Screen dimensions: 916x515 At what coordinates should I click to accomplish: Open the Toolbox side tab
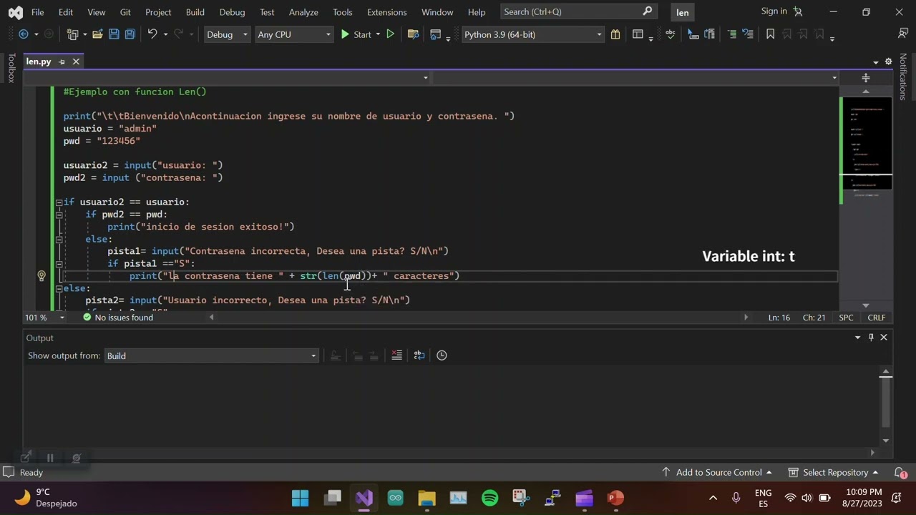coord(11,69)
